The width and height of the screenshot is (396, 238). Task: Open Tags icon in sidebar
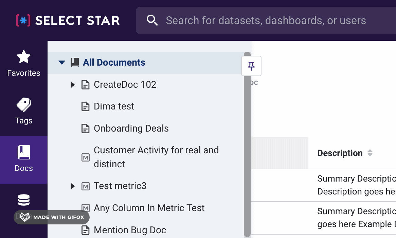pyautogui.click(x=24, y=105)
